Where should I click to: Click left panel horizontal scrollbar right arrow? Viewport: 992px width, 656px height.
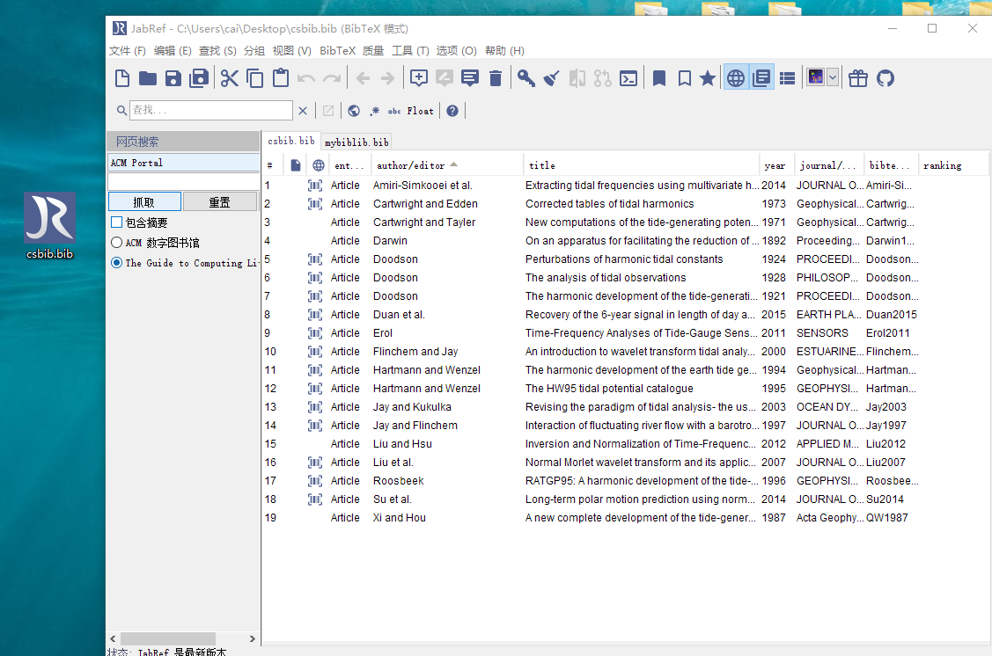[252, 639]
